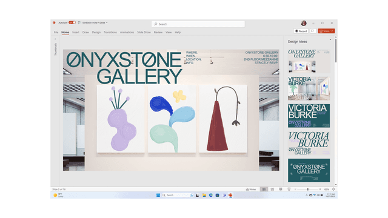
Task: Open the Design Ideas pane options arrow
Action: (x=330, y=39)
